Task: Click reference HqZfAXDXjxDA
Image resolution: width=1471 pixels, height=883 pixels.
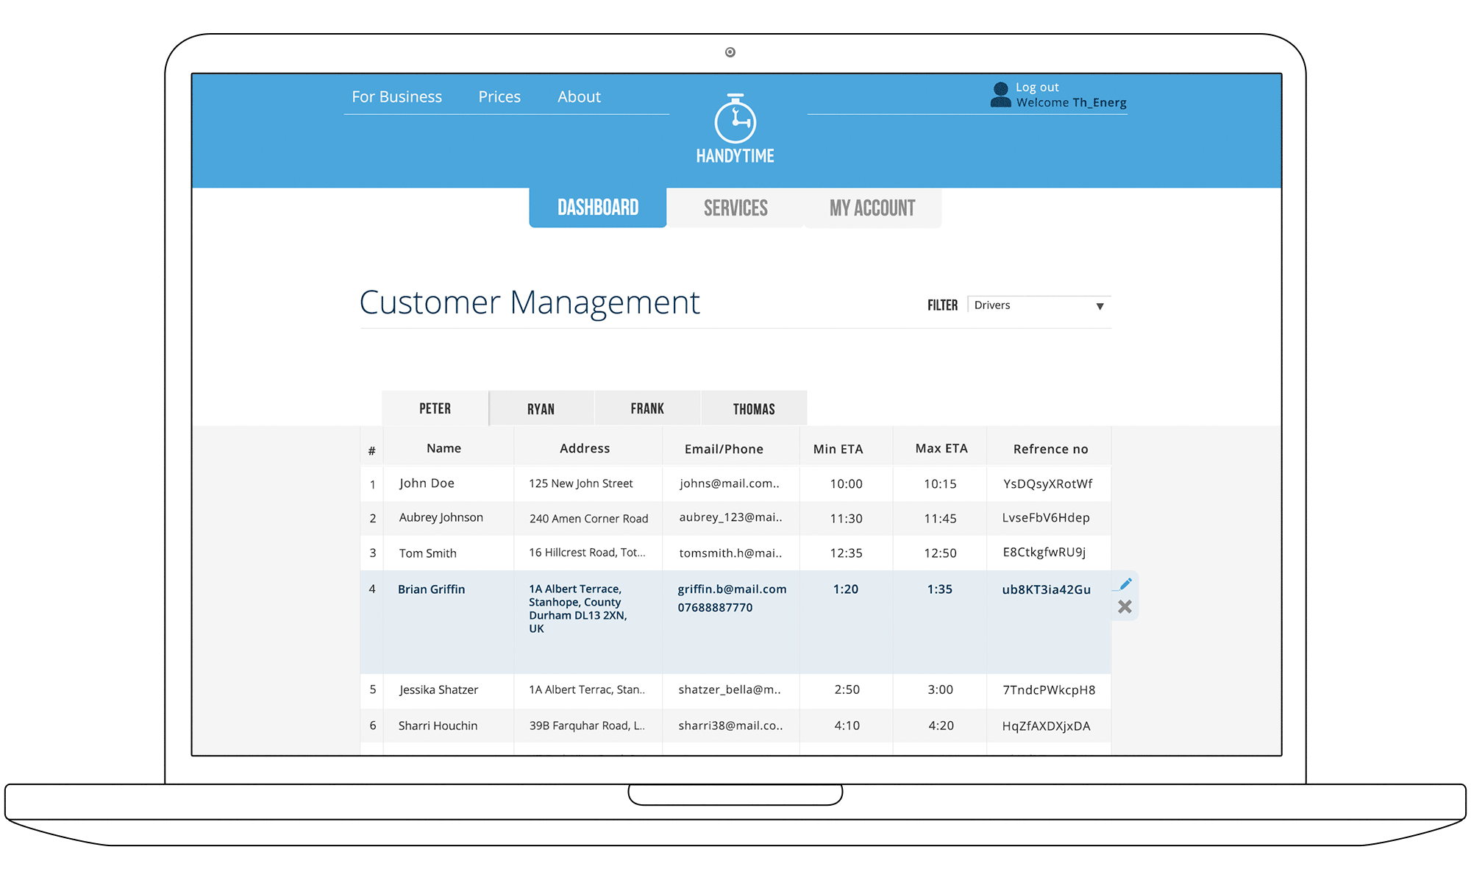Action: coord(1046,726)
